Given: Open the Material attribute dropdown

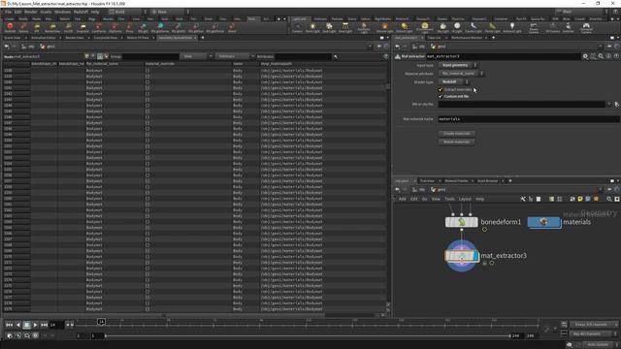Looking at the screenshot, I should 461,74.
